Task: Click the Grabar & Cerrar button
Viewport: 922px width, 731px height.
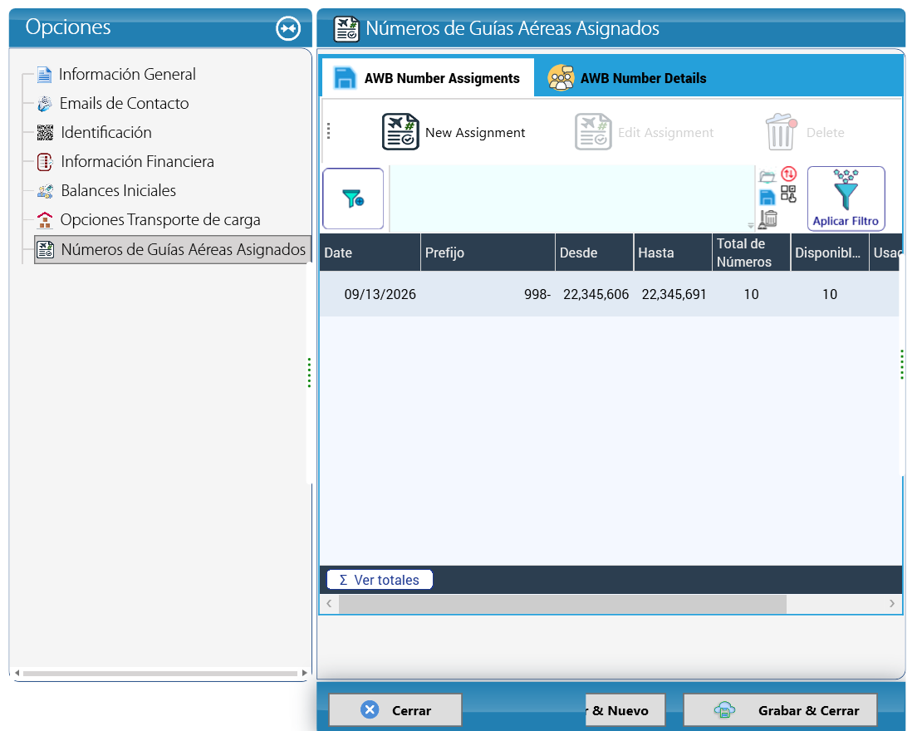Action: [780, 710]
